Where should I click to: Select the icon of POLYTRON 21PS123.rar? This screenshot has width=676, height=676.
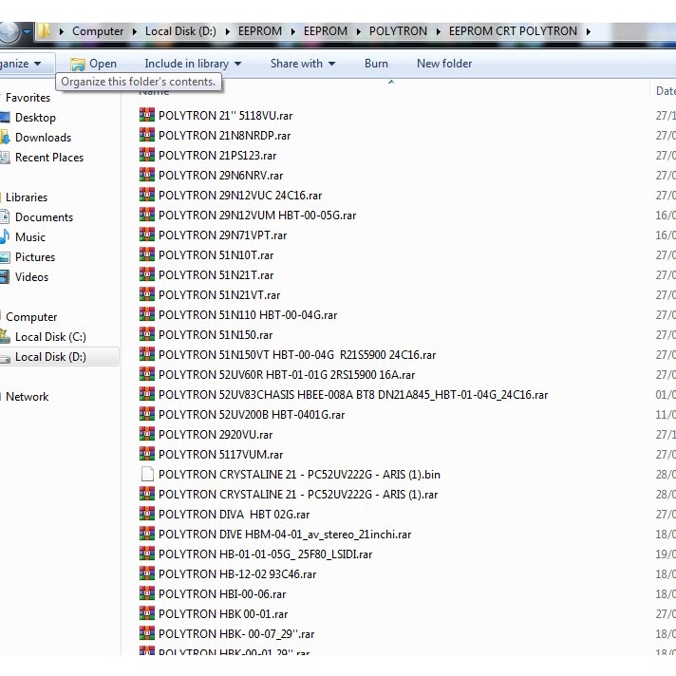pyautogui.click(x=147, y=155)
